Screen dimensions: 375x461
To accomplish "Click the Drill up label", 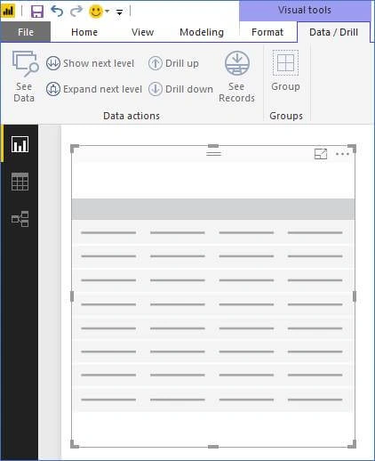I will (x=182, y=64).
